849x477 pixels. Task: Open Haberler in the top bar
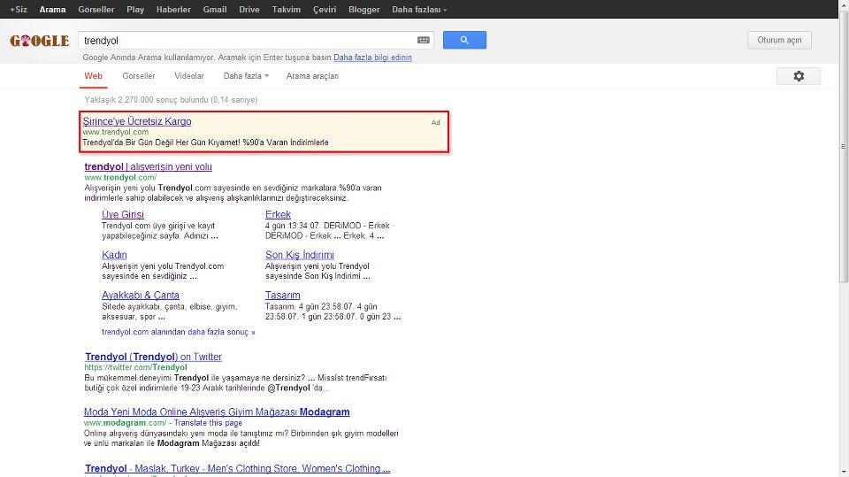tap(173, 9)
